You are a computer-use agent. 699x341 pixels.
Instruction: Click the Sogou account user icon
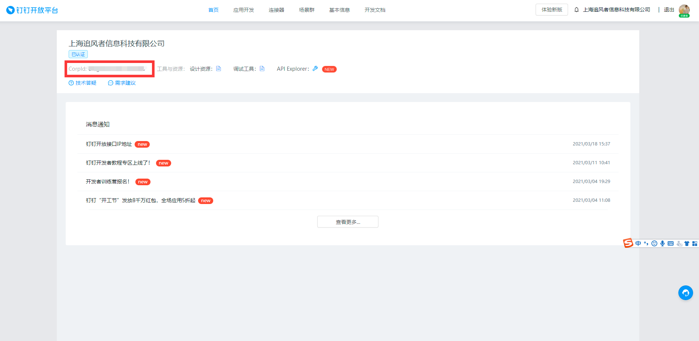[679, 243]
